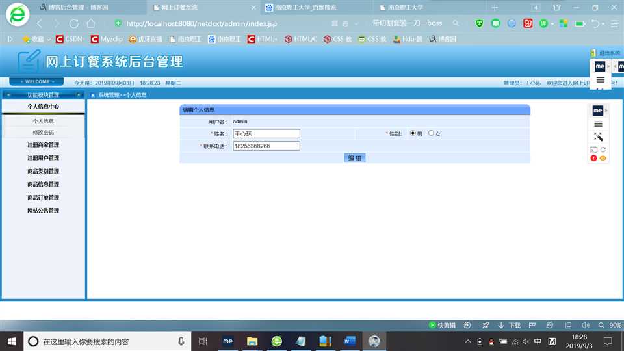The height and width of the screenshot is (351, 624).
Task: Open the Windows Start menu
Action: tap(12, 341)
